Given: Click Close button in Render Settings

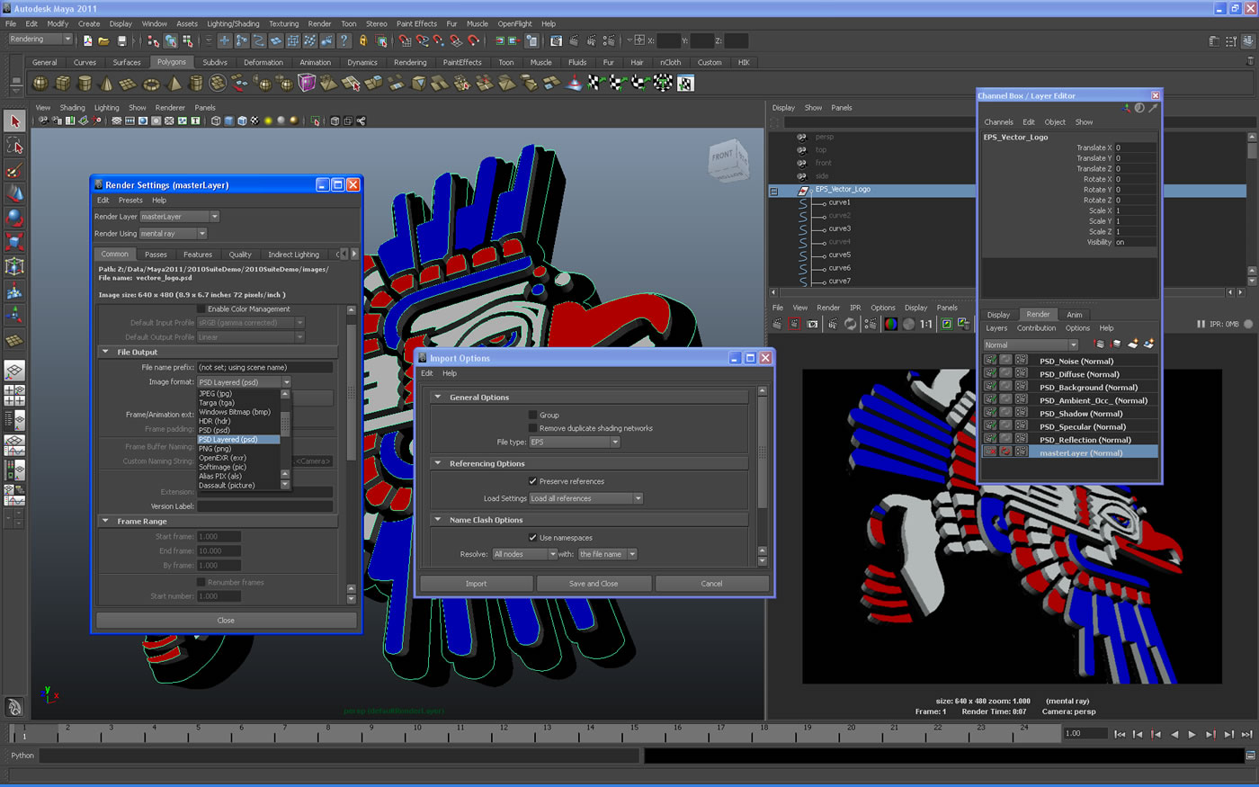Looking at the screenshot, I should [x=226, y=620].
